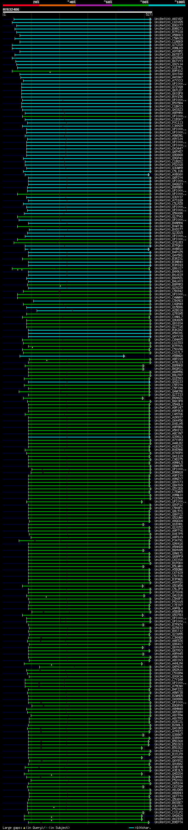
Task: Click the white query sequence ruler bar
Action: pos(77,12)
